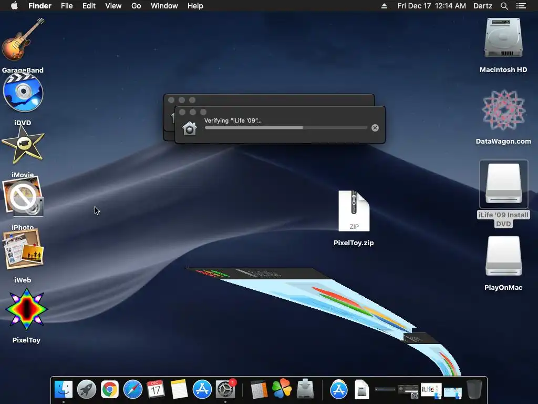Click the Installer home icon in the Verifying dialog
This screenshot has width=538, height=404.
(x=189, y=128)
